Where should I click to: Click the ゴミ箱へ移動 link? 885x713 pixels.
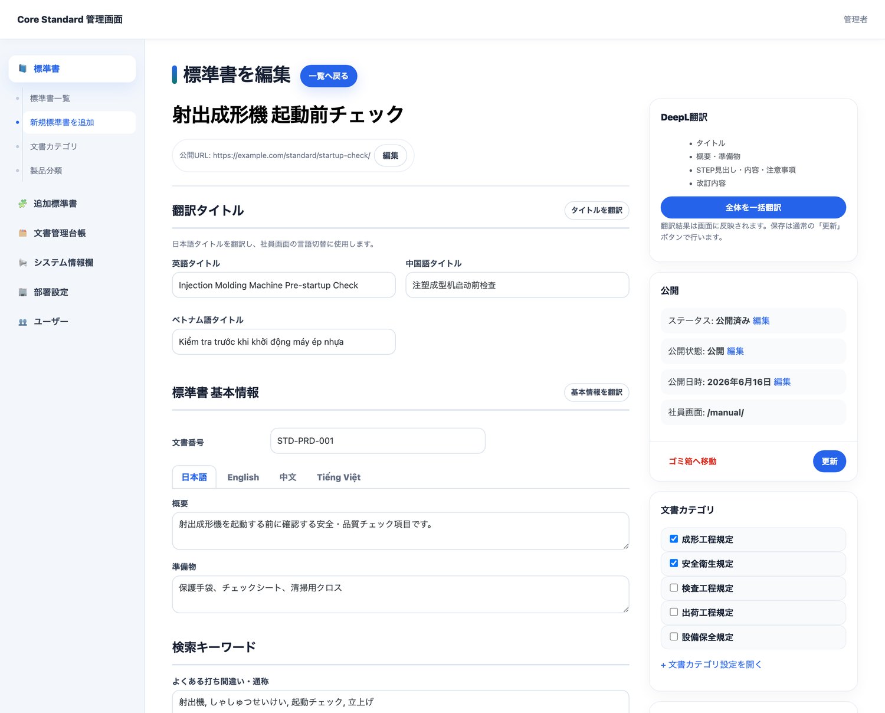pos(693,462)
